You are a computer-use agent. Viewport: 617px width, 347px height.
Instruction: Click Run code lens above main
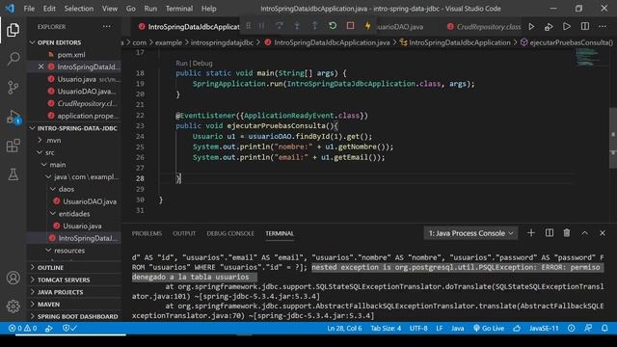(x=181, y=63)
